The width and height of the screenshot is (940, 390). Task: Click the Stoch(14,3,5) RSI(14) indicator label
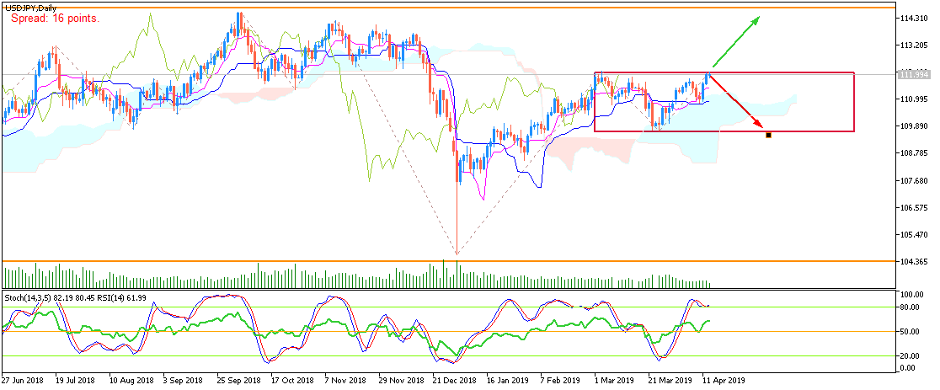coord(74,297)
